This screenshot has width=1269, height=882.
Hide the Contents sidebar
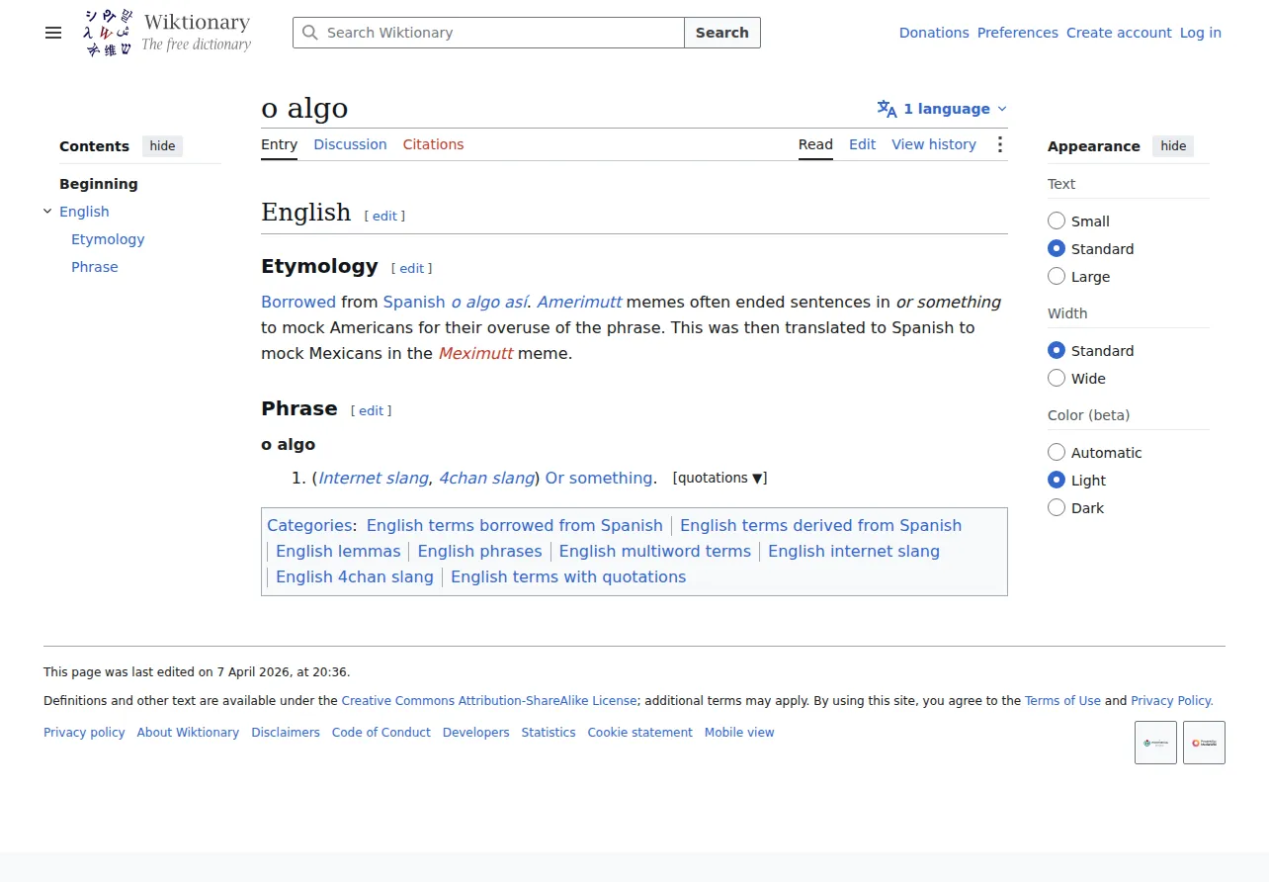point(162,146)
